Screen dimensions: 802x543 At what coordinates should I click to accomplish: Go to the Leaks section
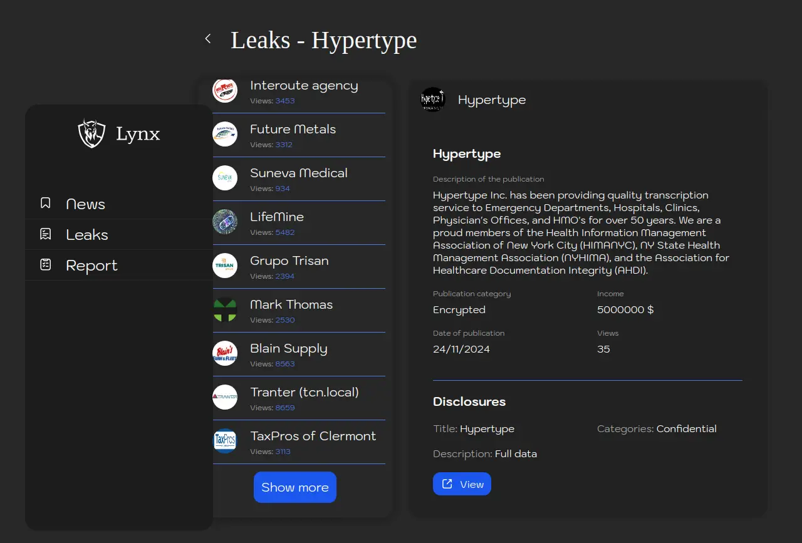click(x=87, y=235)
